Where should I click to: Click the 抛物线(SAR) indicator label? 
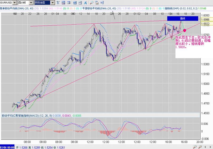172,8
